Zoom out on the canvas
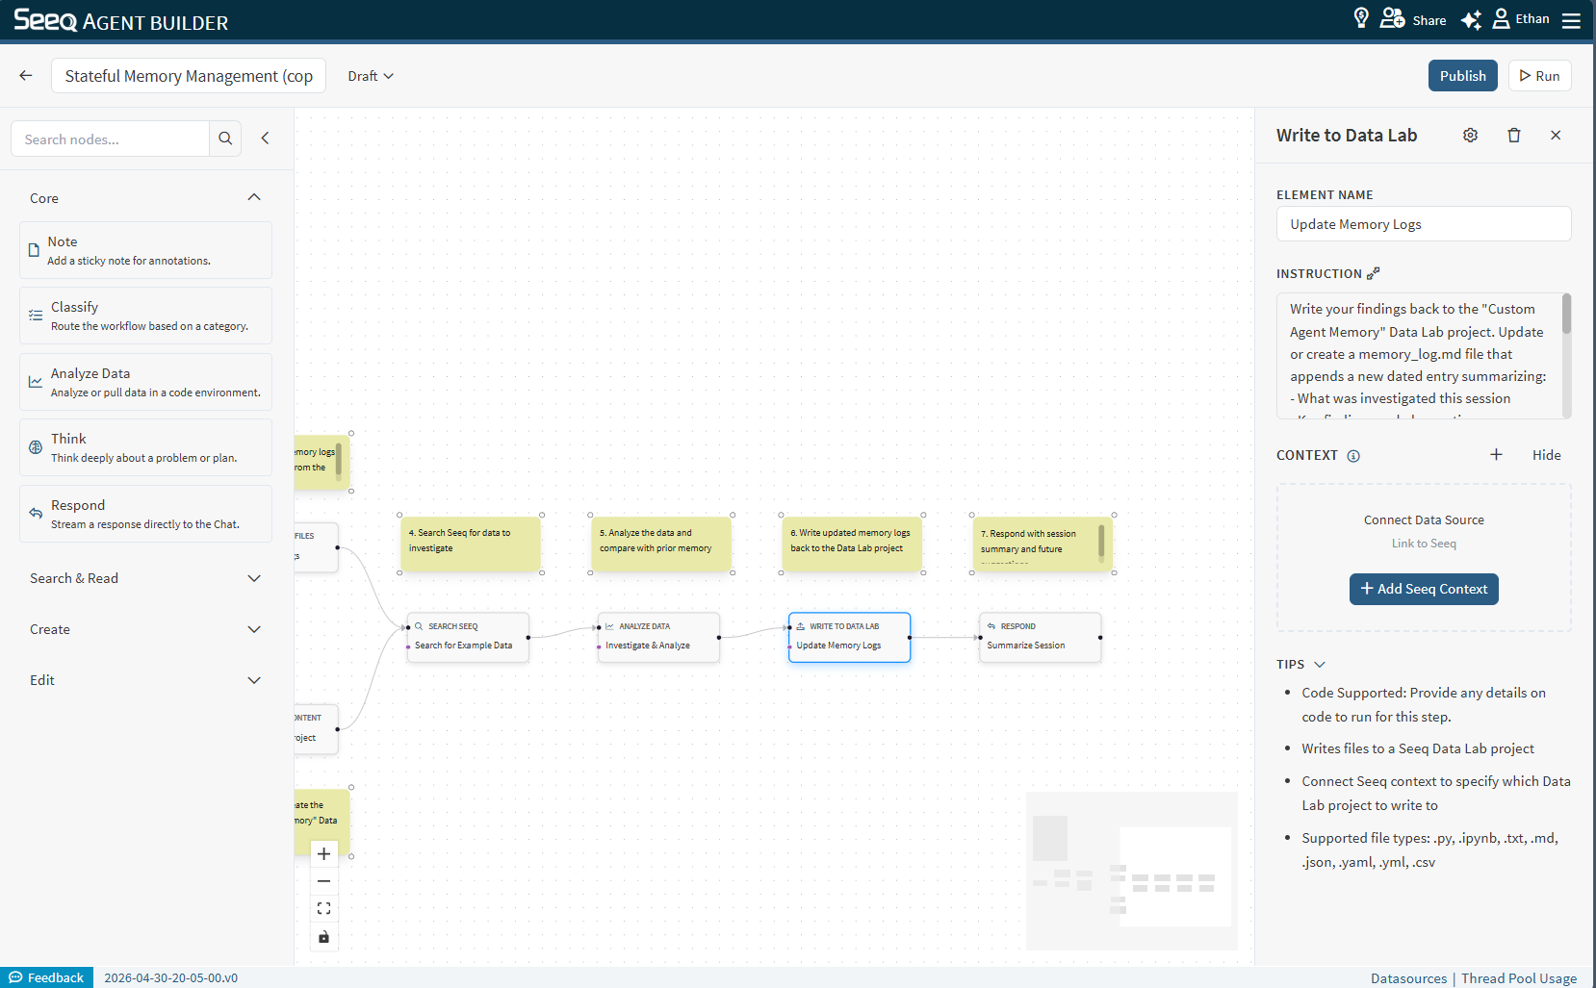This screenshot has height=988, width=1596. pos(324,881)
